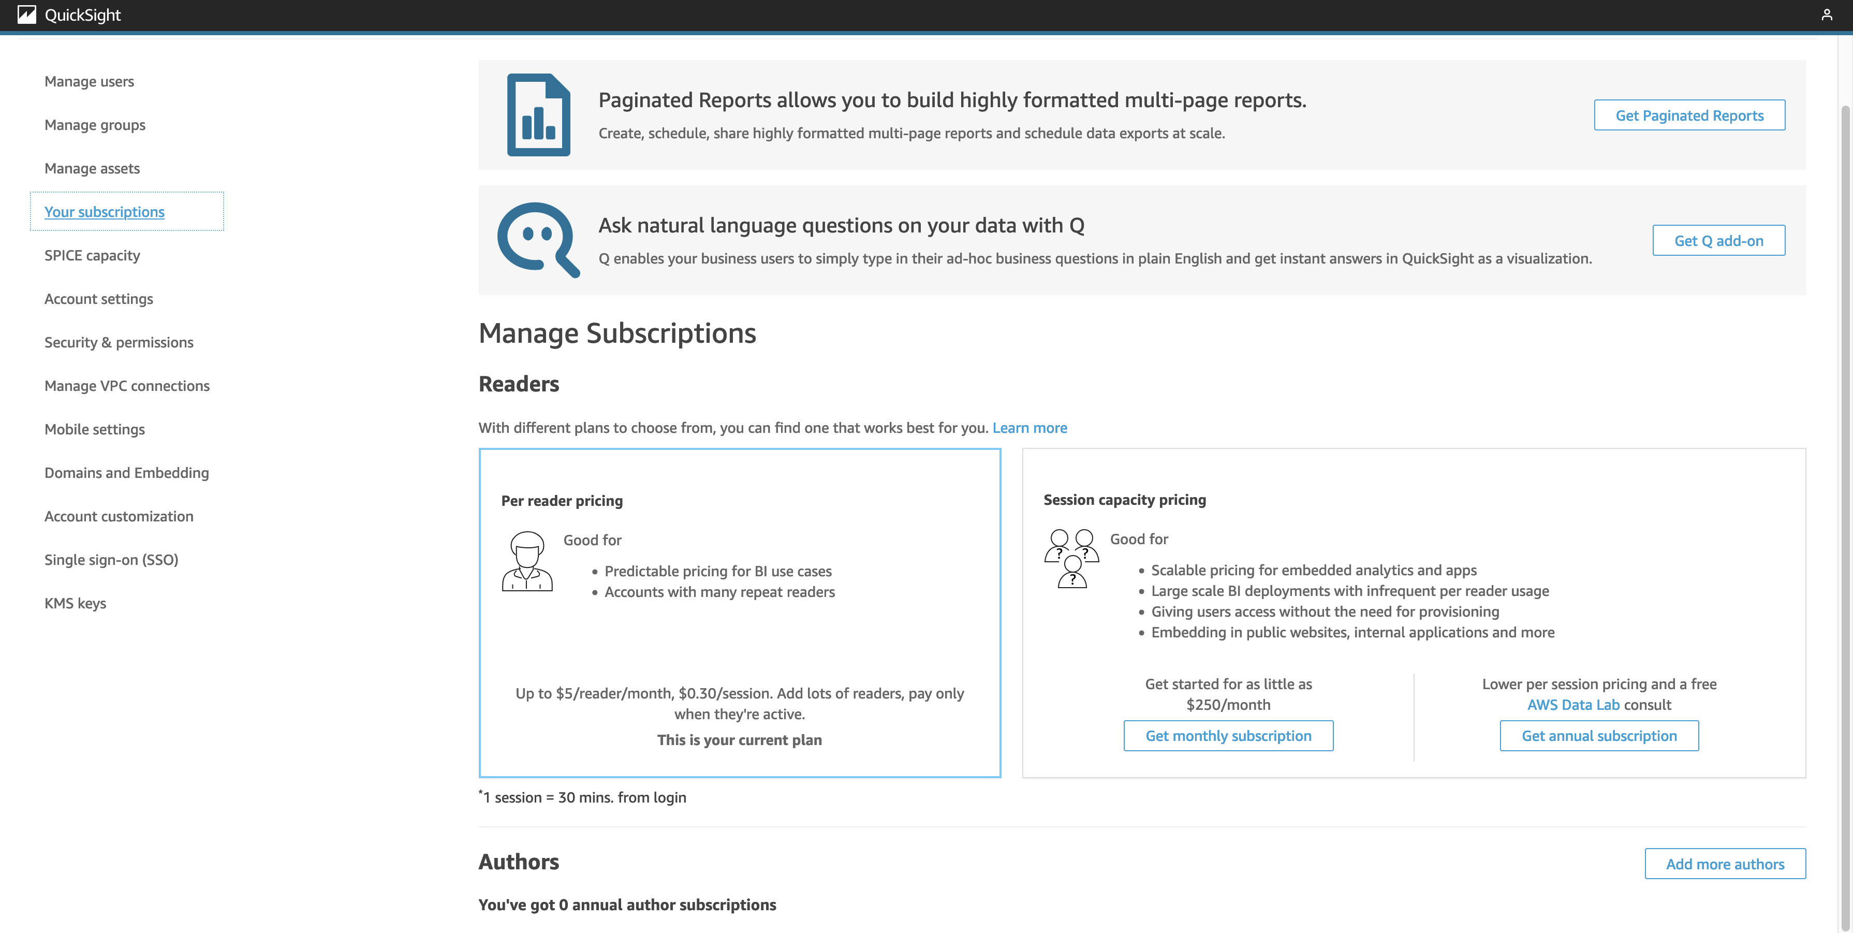Click the Paginated Reports document chart icon
Image resolution: width=1853 pixels, height=933 pixels.
point(538,114)
